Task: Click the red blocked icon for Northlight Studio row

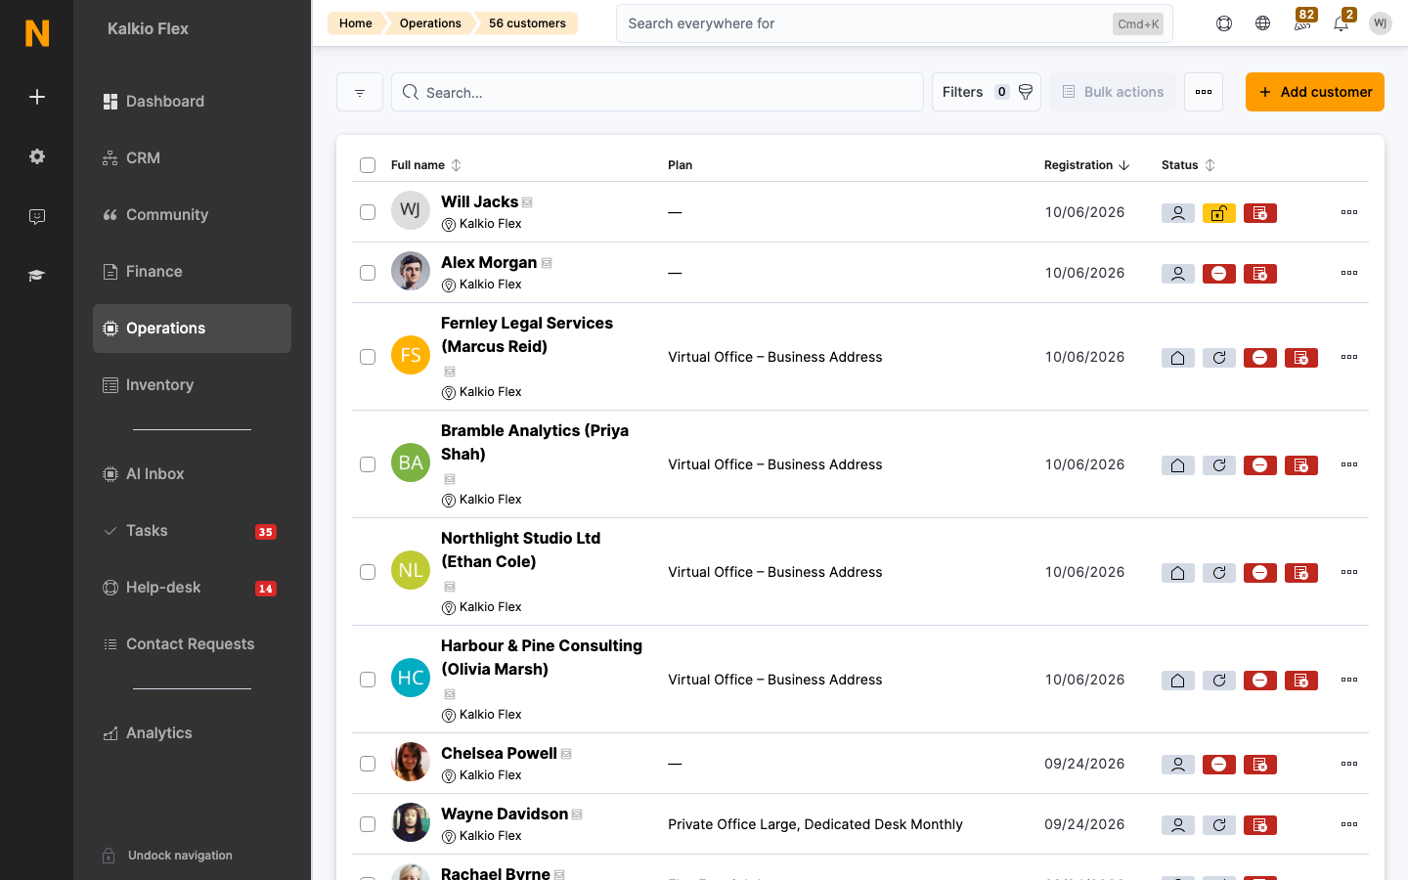Action: point(1260,573)
